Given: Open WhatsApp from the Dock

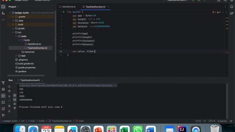Looking at the screenshot, I should point(138,129).
